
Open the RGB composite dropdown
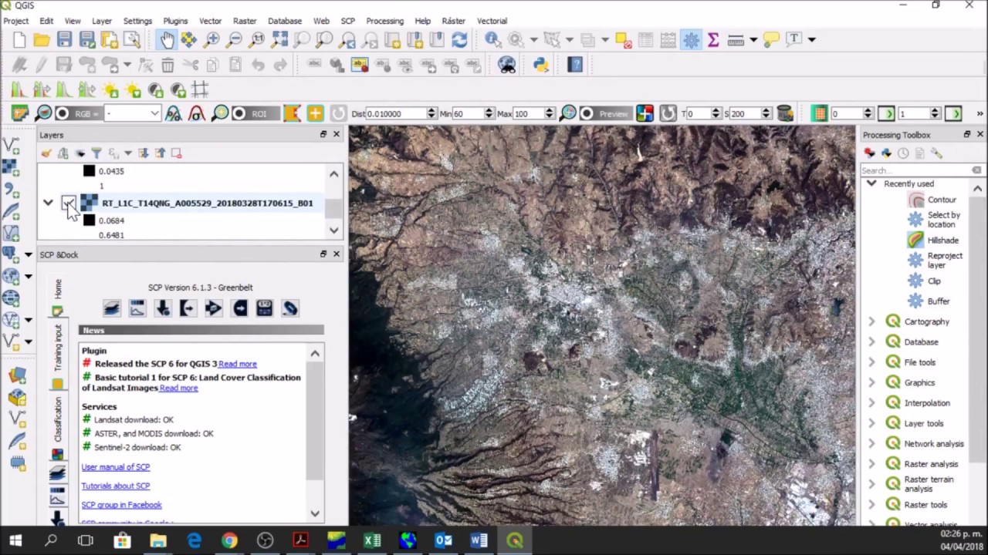132,114
